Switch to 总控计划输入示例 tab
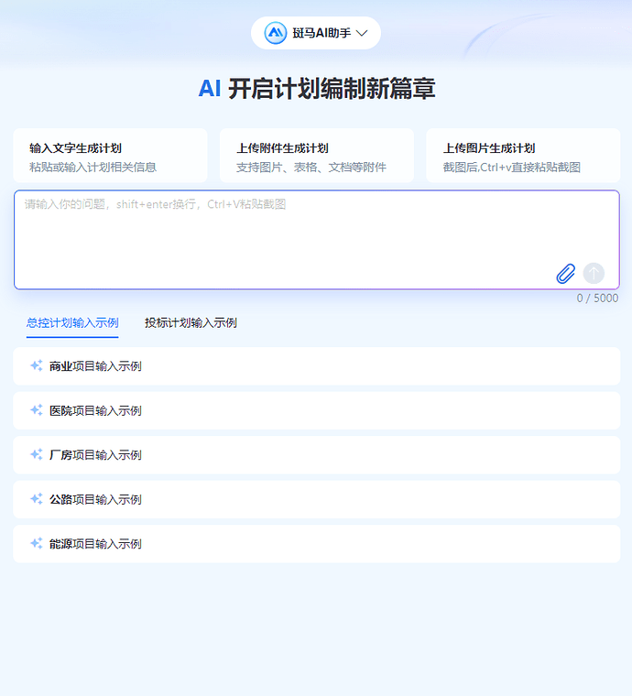The width and height of the screenshot is (632, 696). coord(72,322)
